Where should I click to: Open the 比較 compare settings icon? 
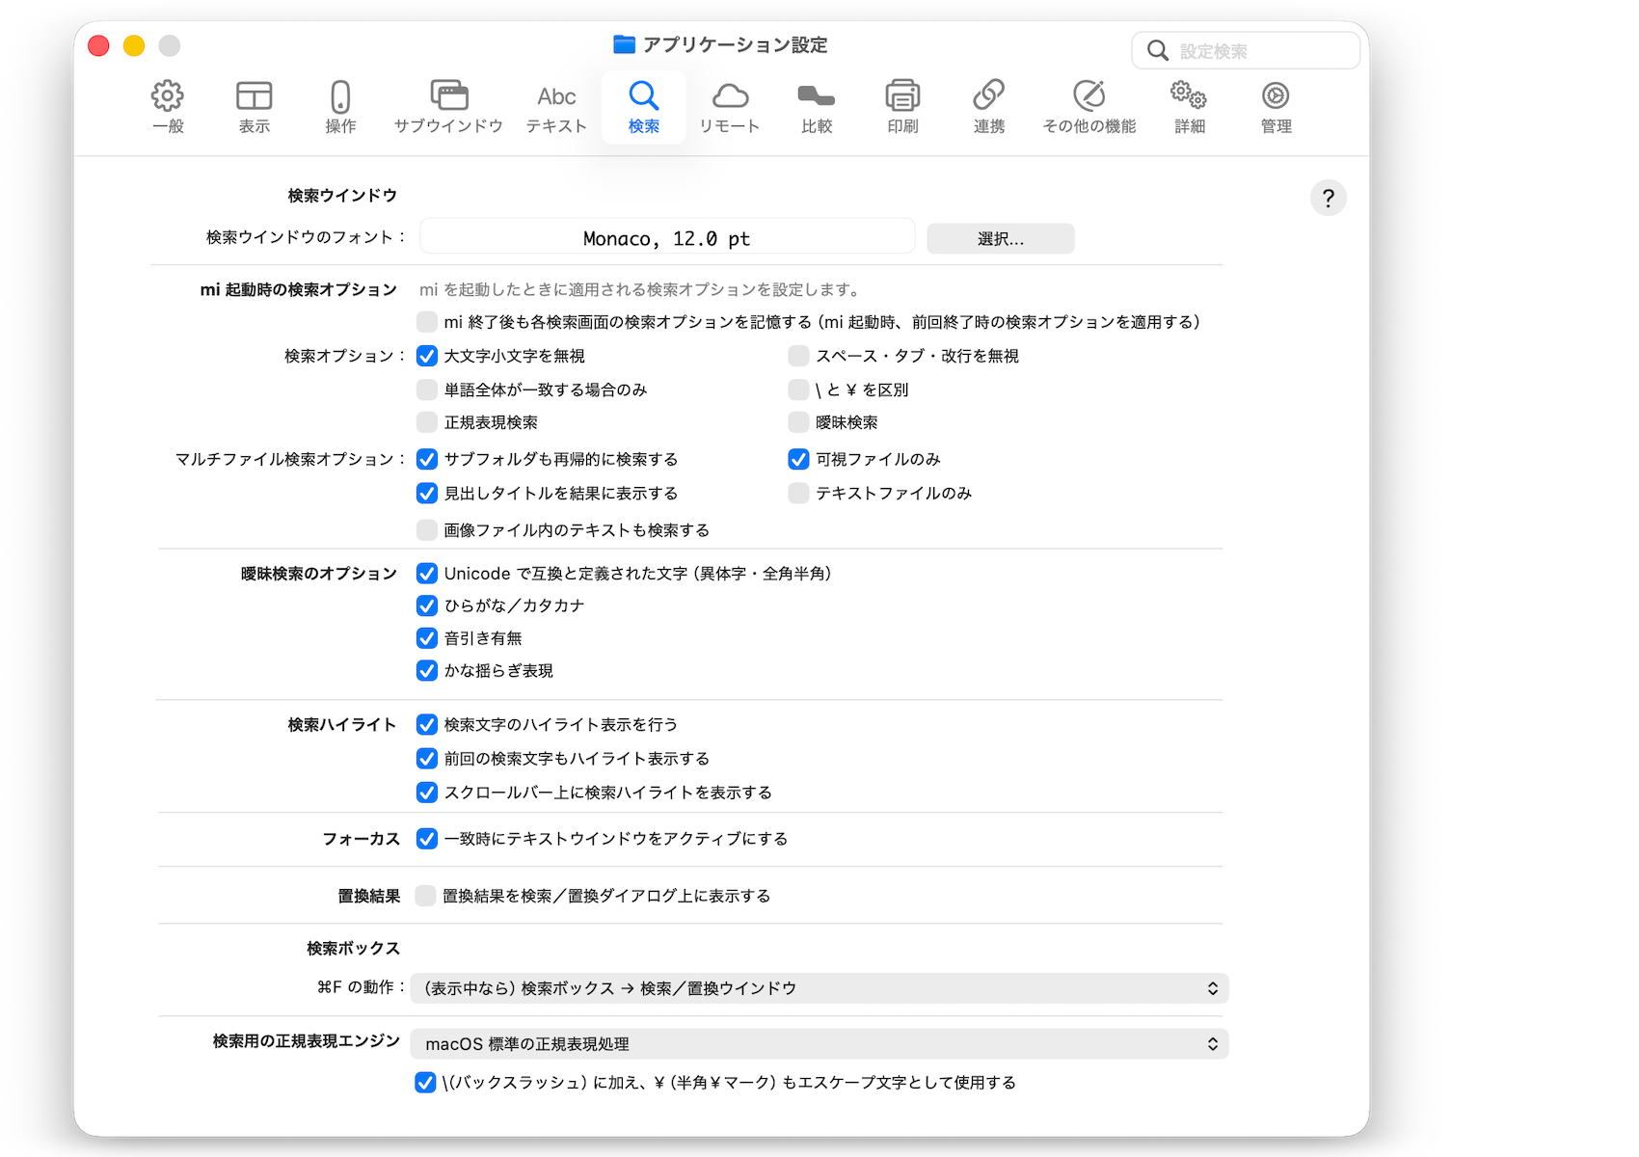(816, 96)
